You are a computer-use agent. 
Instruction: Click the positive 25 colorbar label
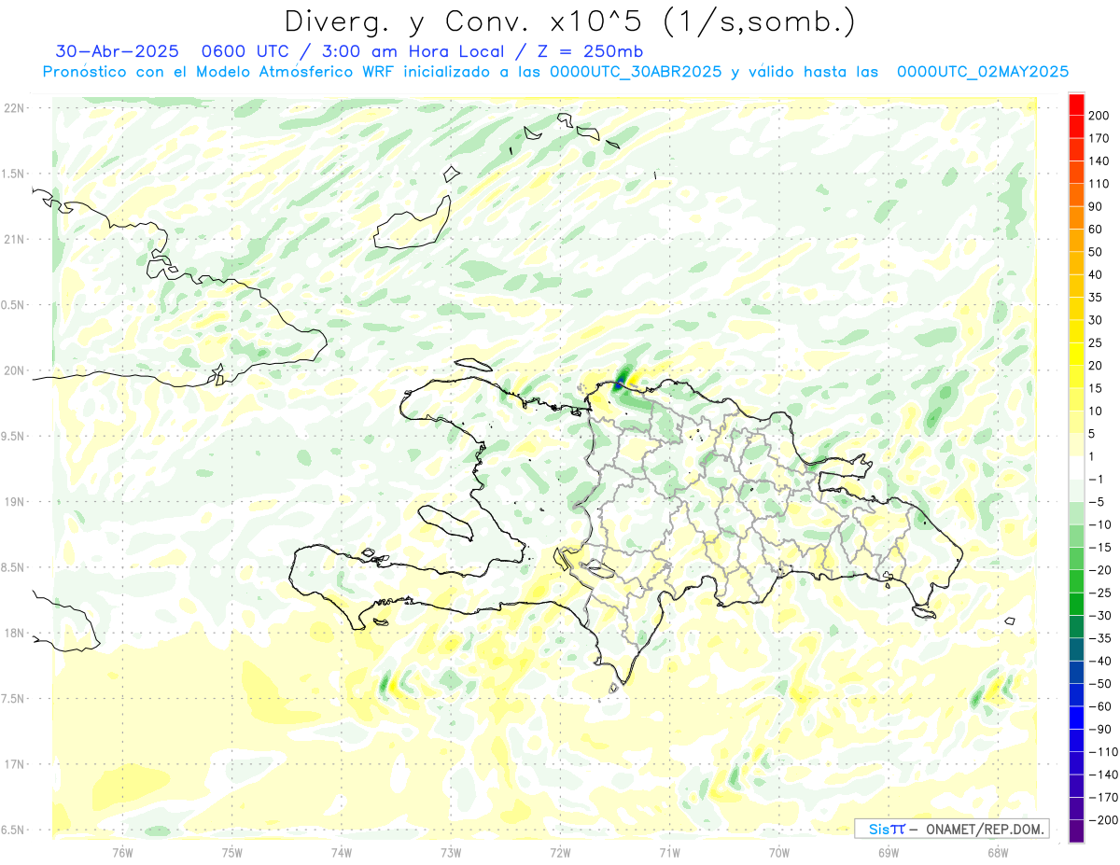coord(1096,343)
